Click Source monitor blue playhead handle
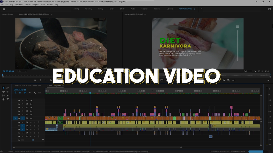 pyautogui.click(x=3, y=75)
